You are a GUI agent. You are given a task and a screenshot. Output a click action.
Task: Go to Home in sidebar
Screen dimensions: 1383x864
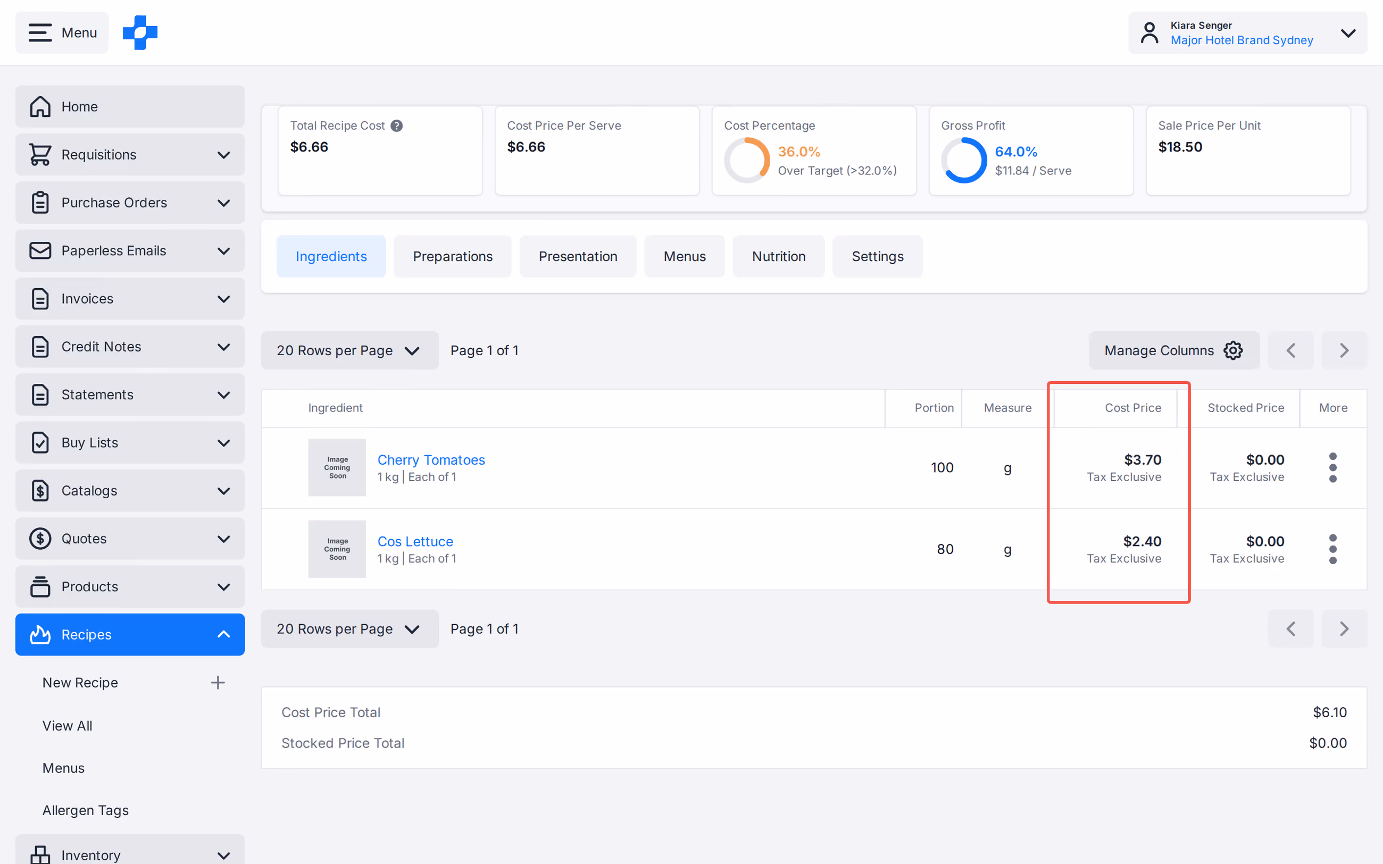[x=130, y=106]
